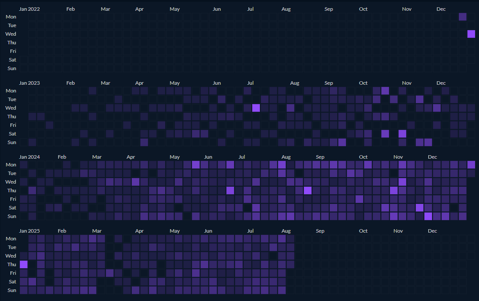The height and width of the screenshot is (301, 479).
Task: Click the purple Monday cell in December 2022
Action: (x=463, y=17)
